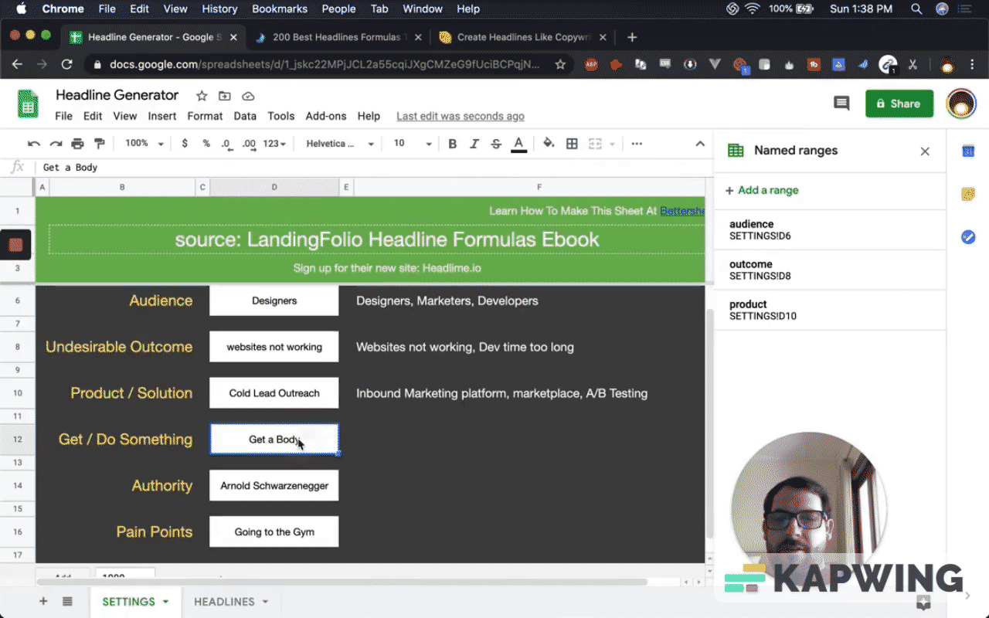Open Google Keep in the side panel
Image resolution: width=989 pixels, height=618 pixels.
(968, 194)
